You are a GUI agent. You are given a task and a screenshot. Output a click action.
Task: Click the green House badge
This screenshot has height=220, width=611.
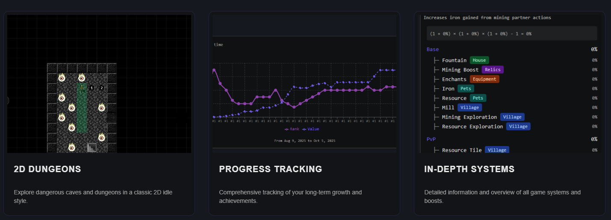tap(479, 60)
